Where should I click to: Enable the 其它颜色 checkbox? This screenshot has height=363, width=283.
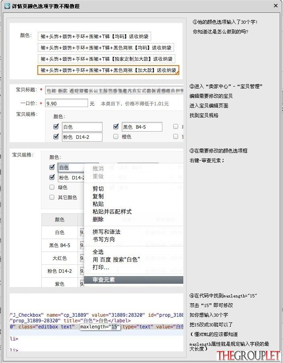52,197
